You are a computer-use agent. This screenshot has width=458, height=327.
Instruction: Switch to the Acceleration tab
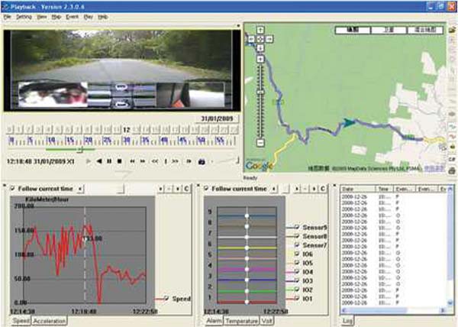tap(49, 321)
